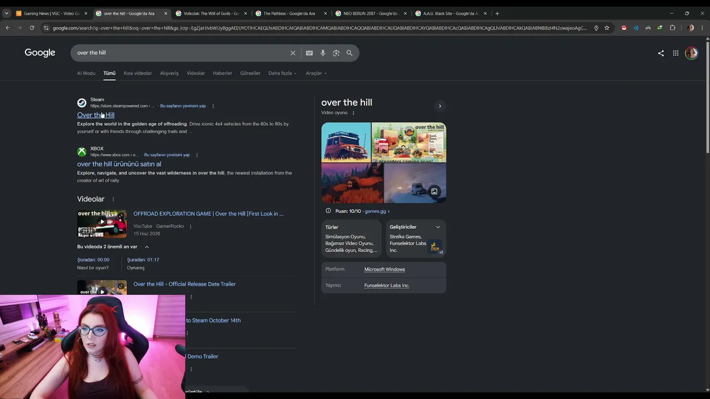Collapse 'Bu videoda 2 önemli an var'
710x399 pixels.
(x=146, y=247)
